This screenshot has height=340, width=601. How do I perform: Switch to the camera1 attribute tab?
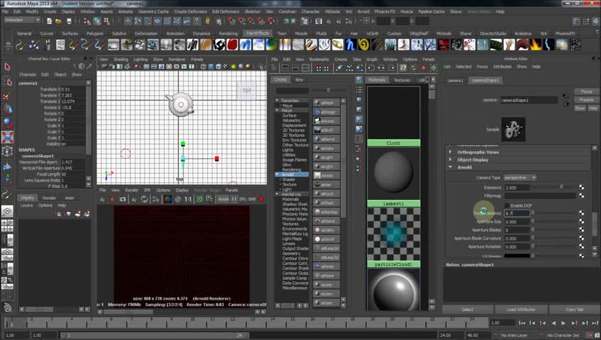coord(455,80)
